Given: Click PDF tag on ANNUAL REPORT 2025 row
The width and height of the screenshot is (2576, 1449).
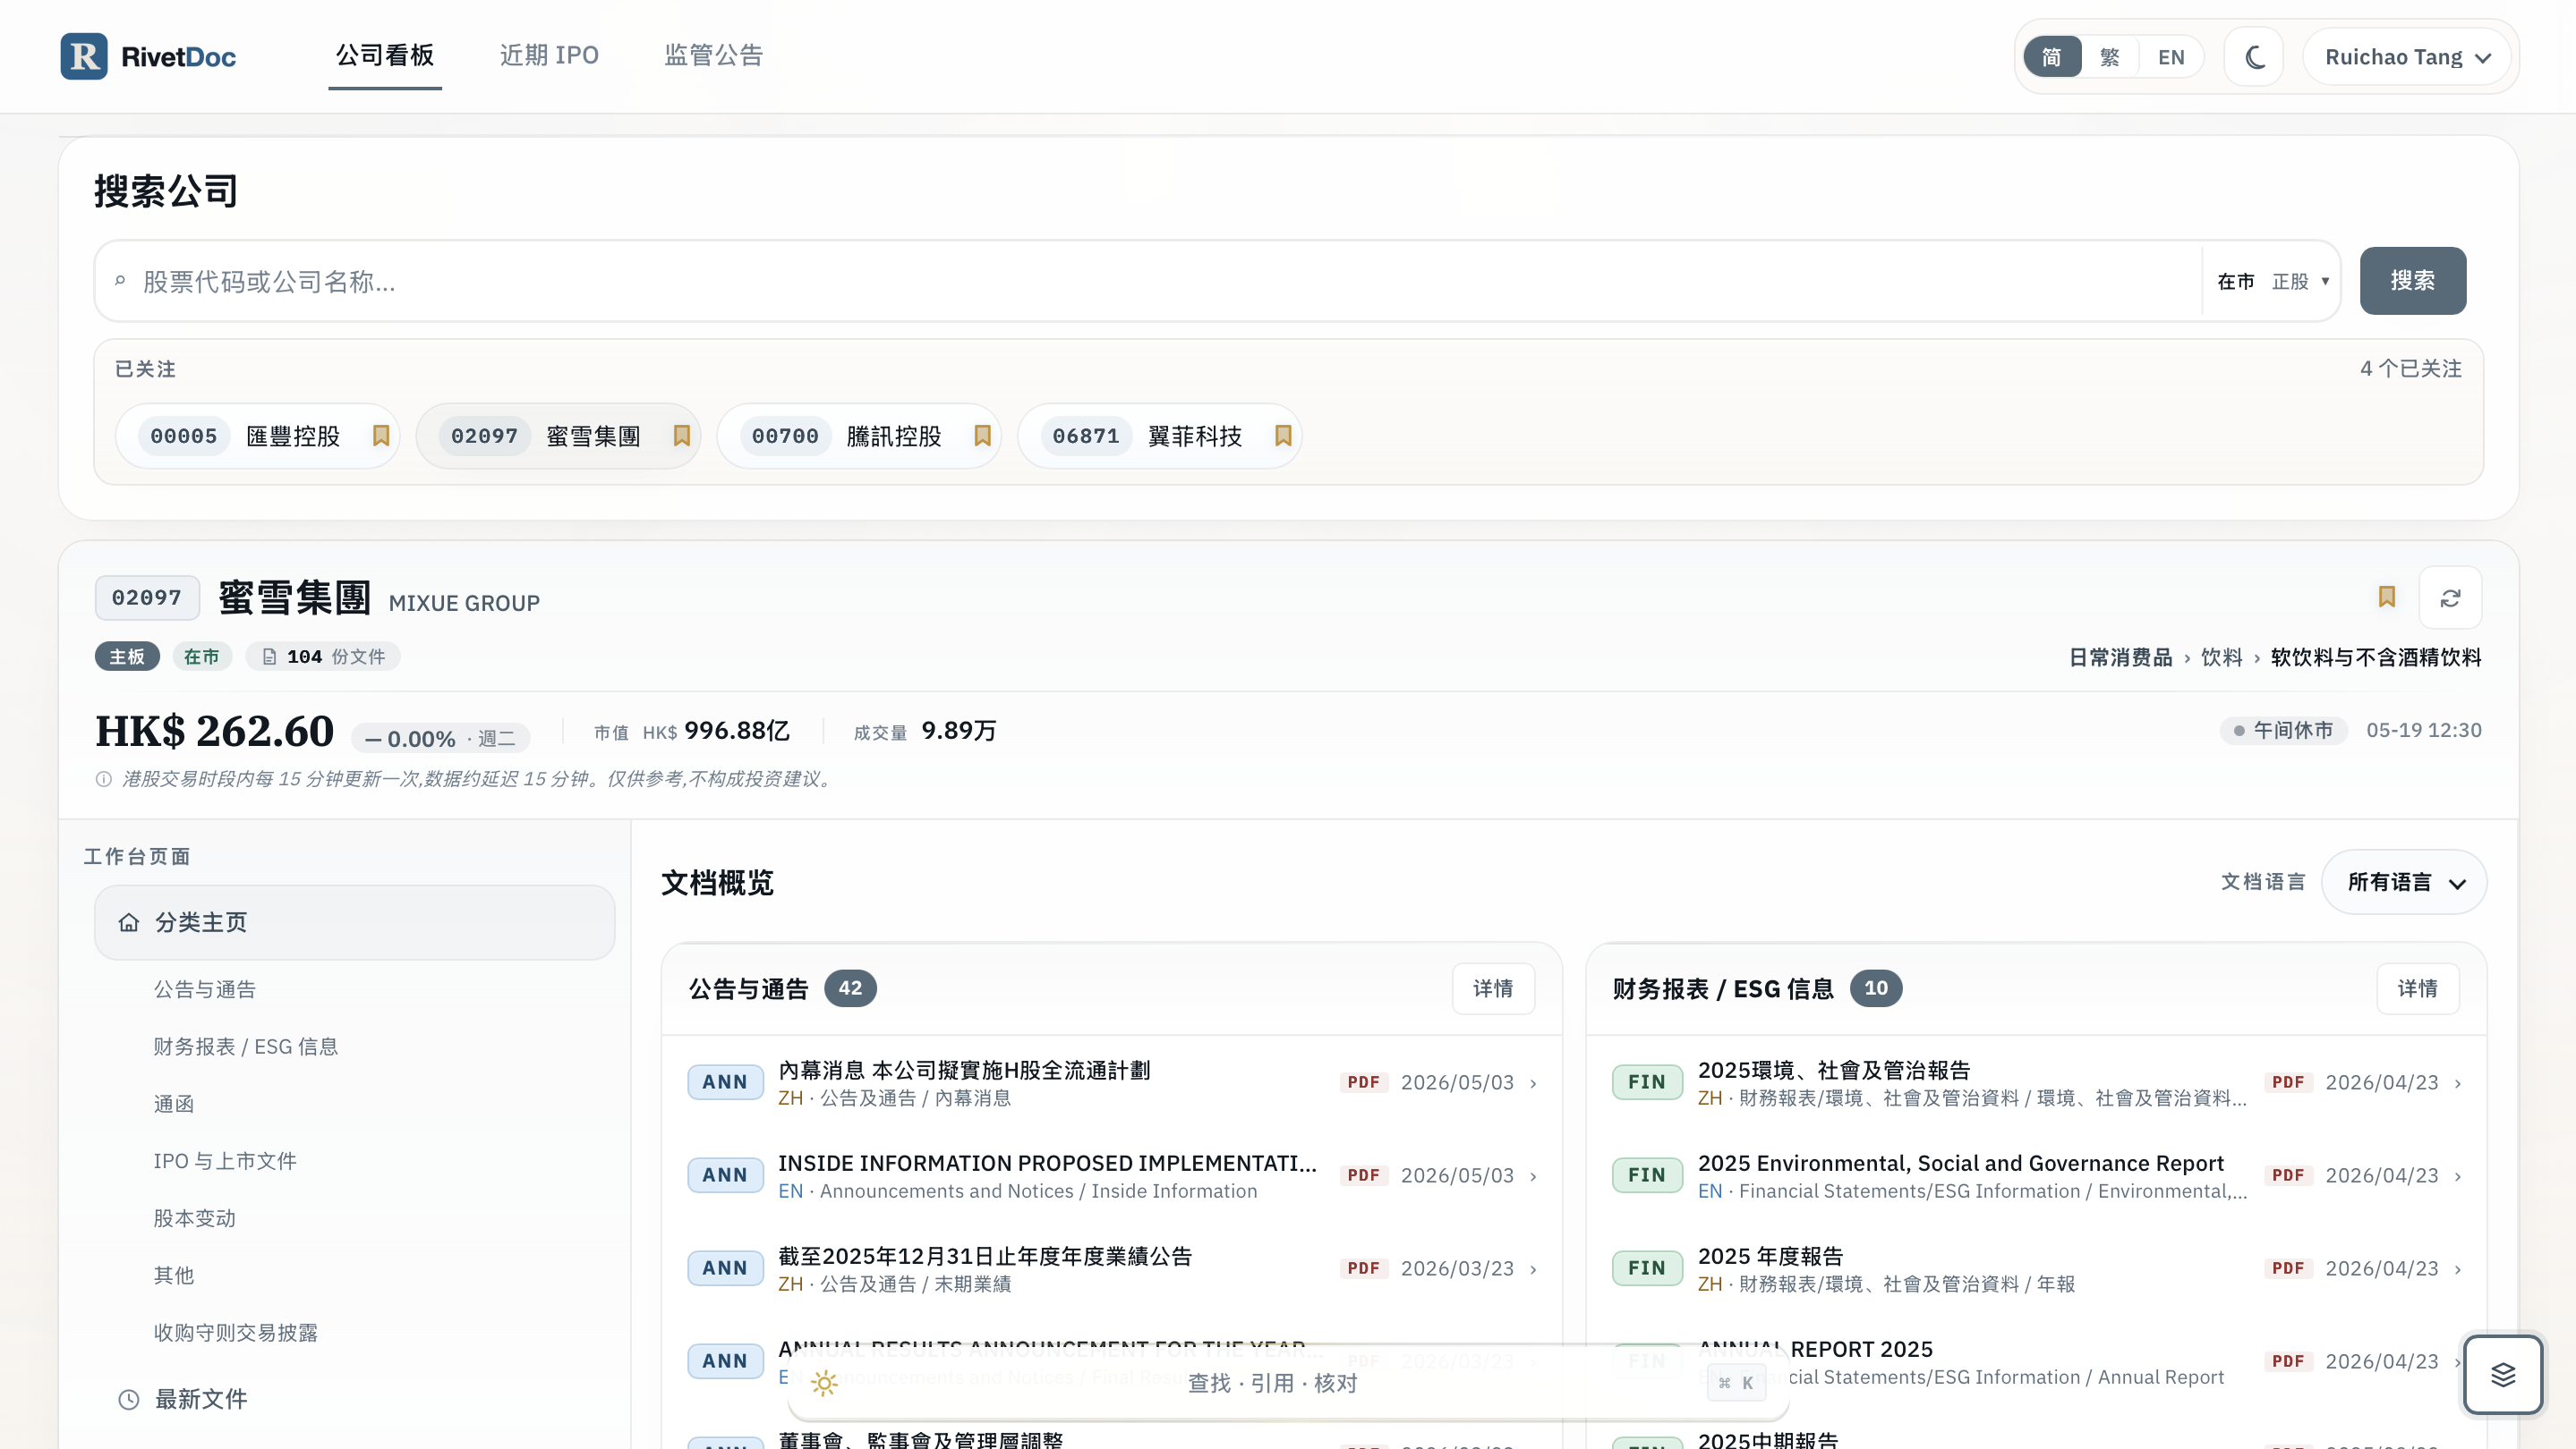Looking at the screenshot, I should [2288, 1361].
